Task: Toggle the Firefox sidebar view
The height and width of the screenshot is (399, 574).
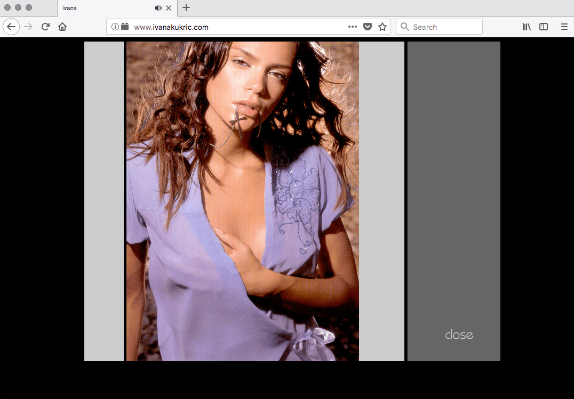Action: tap(544, 27)
